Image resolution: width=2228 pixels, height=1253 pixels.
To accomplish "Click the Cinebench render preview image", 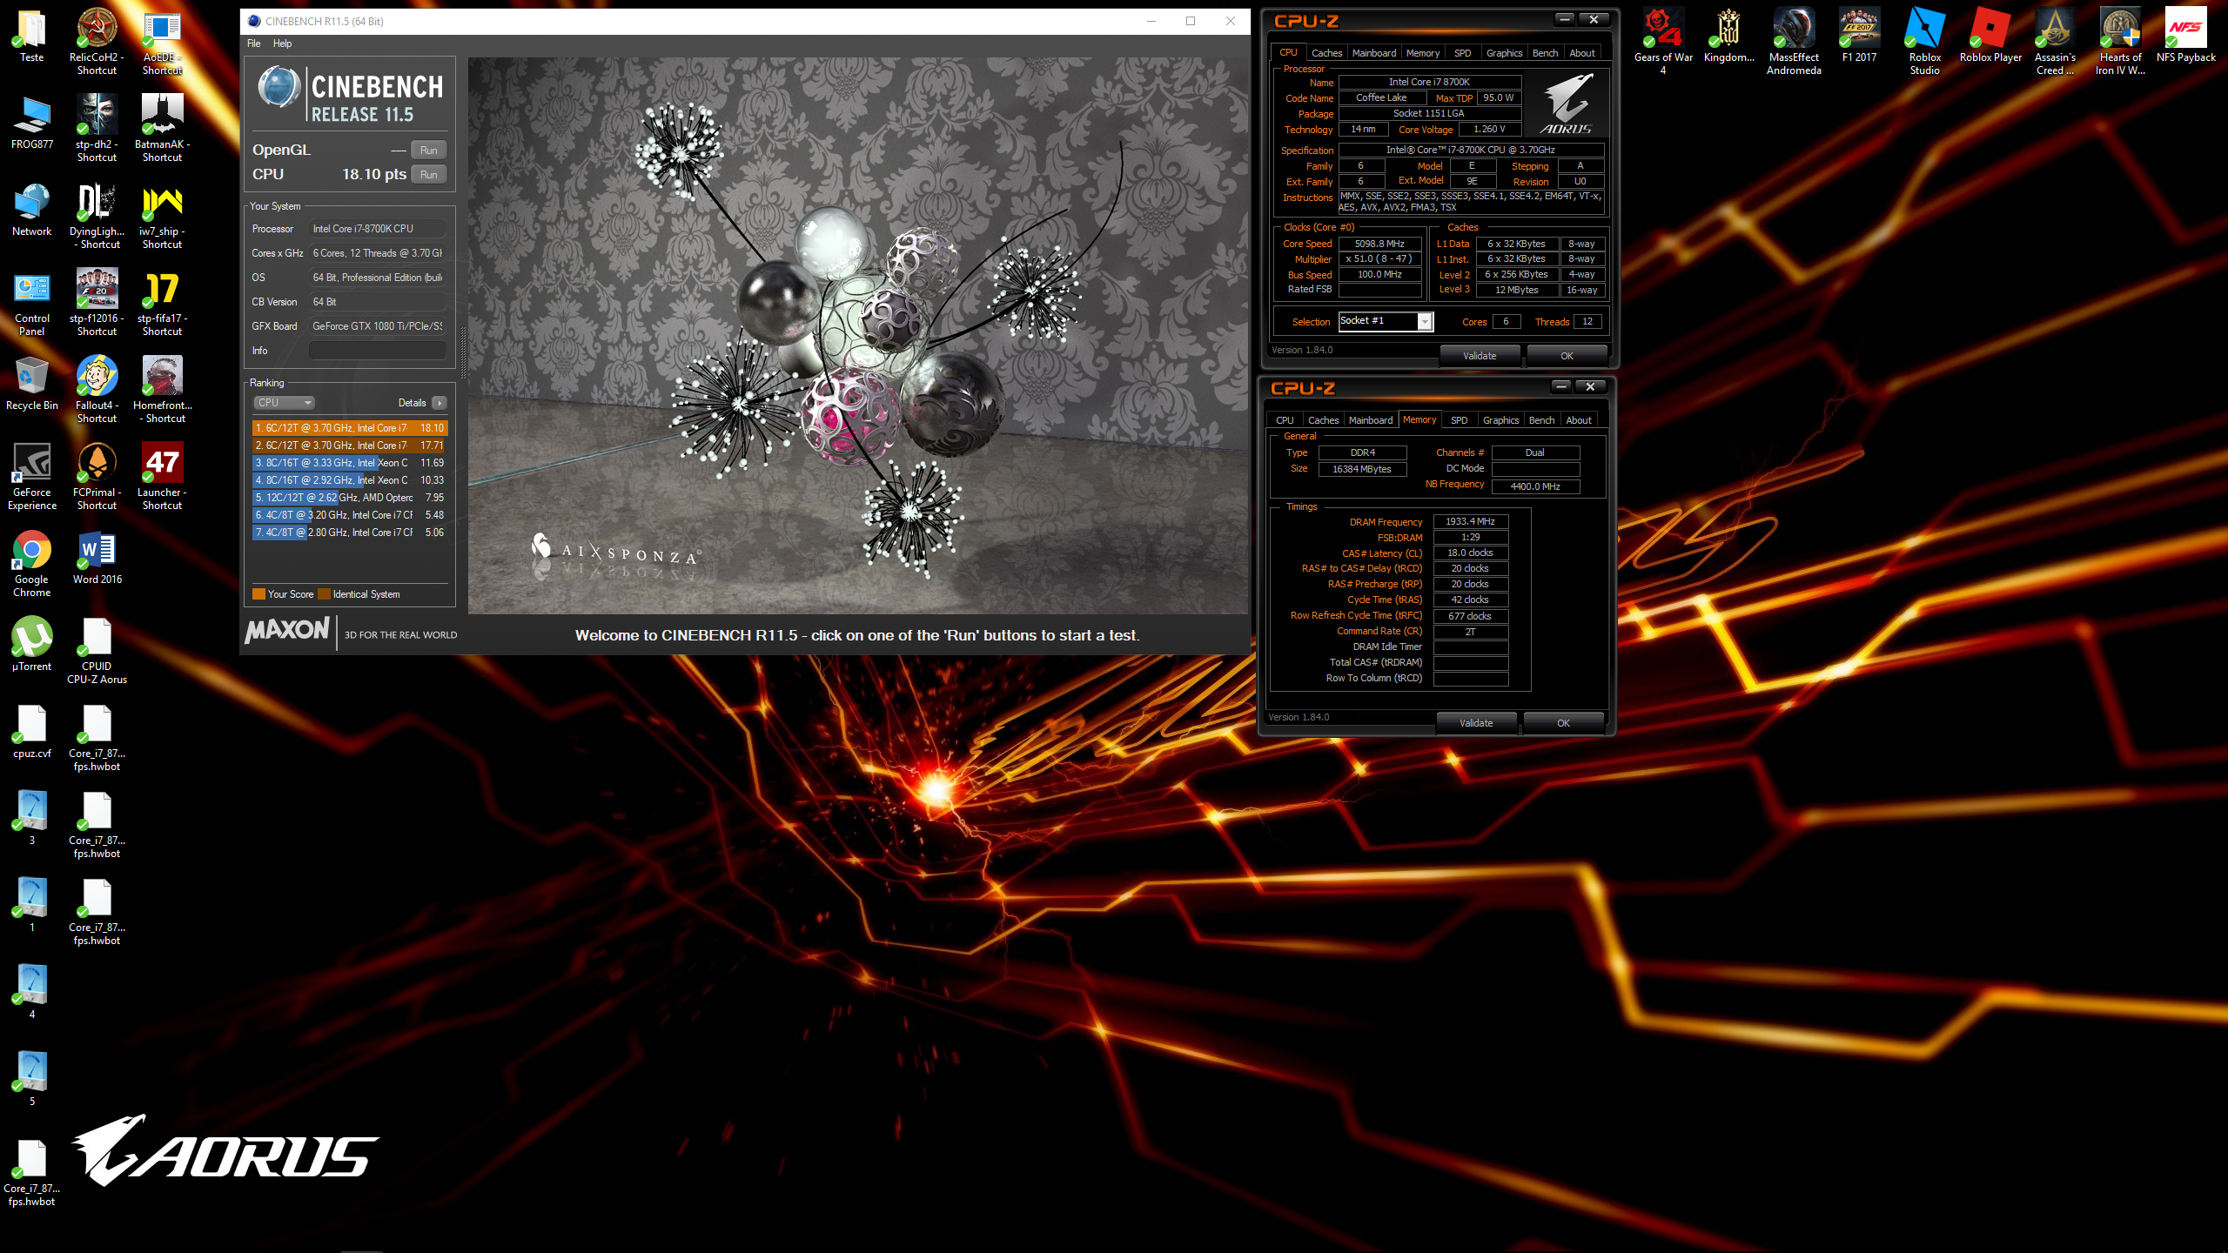I will (858, 336).
